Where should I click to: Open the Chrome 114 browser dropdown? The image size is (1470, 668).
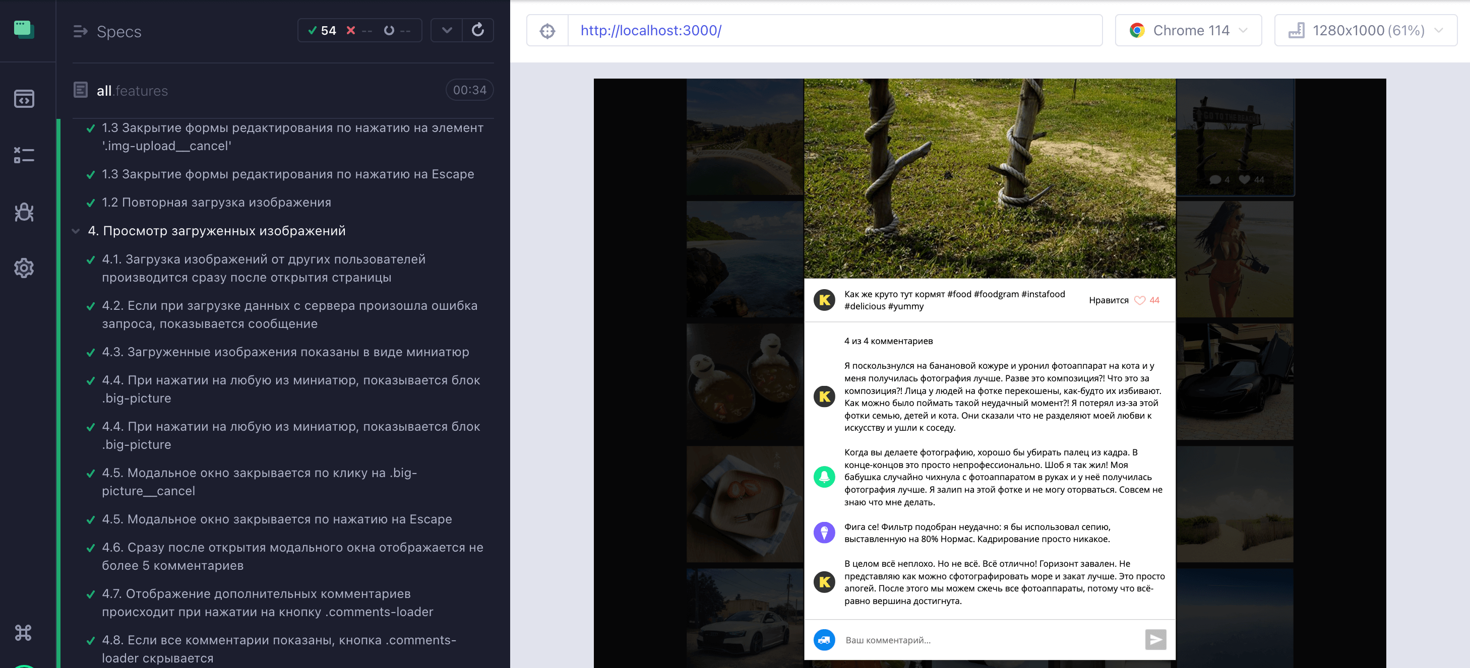point(1188,30)
